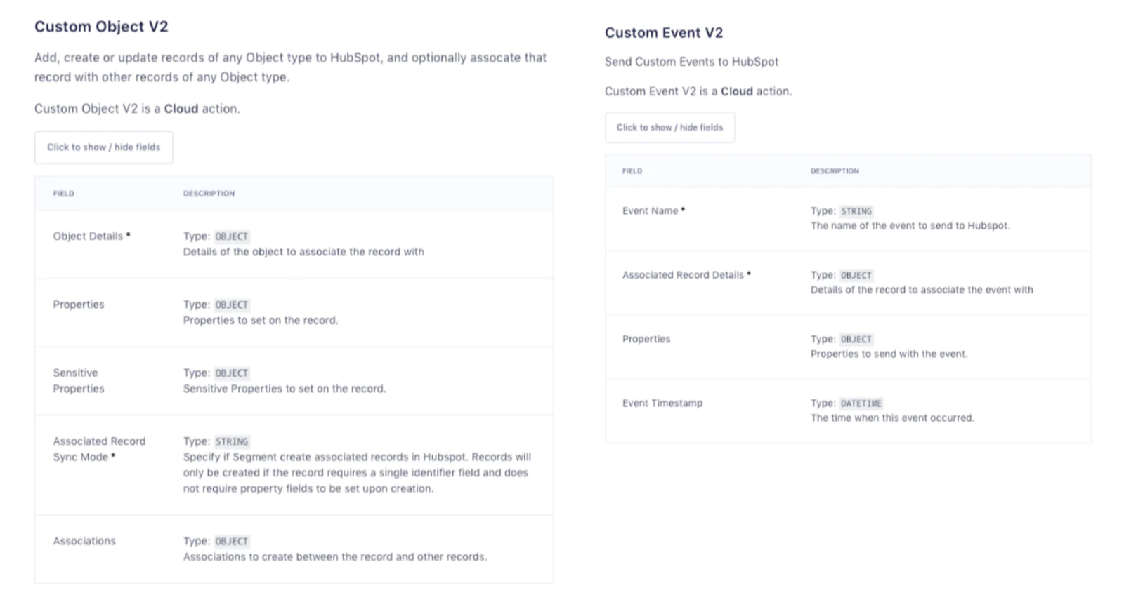
Task: Select the Sensitive Properties field entry
Action: [x=77, y=380]
